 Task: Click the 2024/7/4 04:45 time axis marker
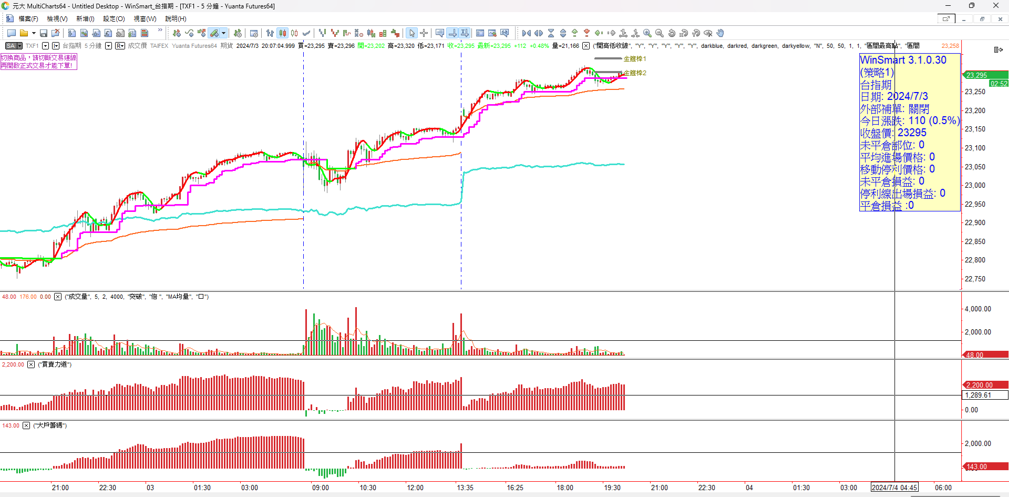coord(894,488)
